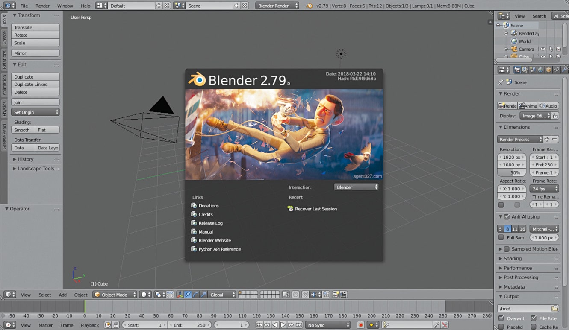The height and width of the screenshot is (330, 569).
Task: Click the OpenGL render camera icon in header
Action: [x=336, y=294]
